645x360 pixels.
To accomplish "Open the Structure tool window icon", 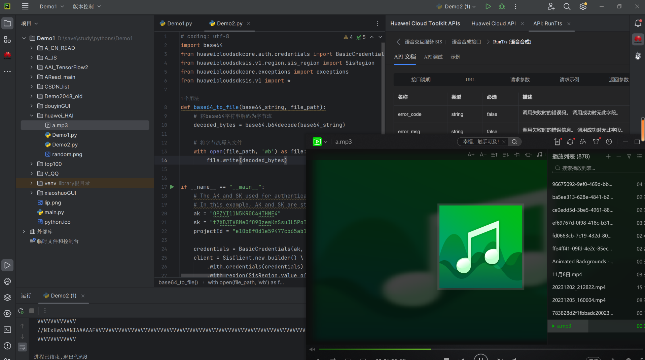I will click(x=7, y=40).
